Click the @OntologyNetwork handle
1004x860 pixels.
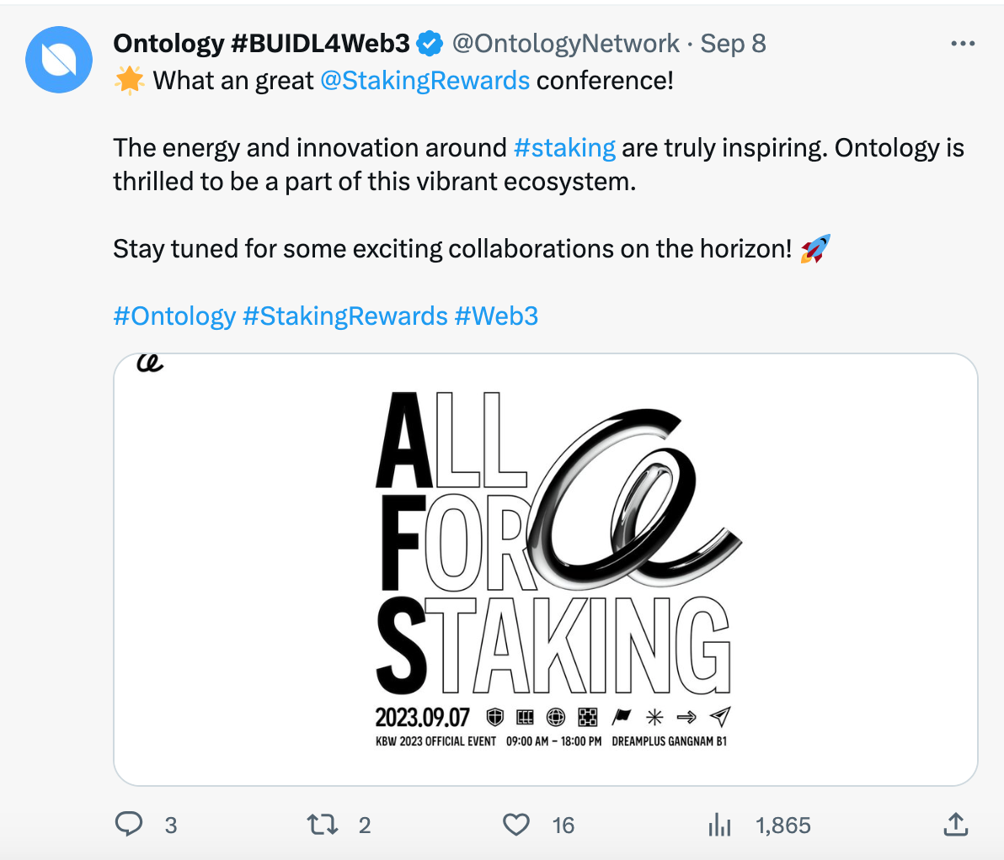pyautogui.click(x=565, y=43)
